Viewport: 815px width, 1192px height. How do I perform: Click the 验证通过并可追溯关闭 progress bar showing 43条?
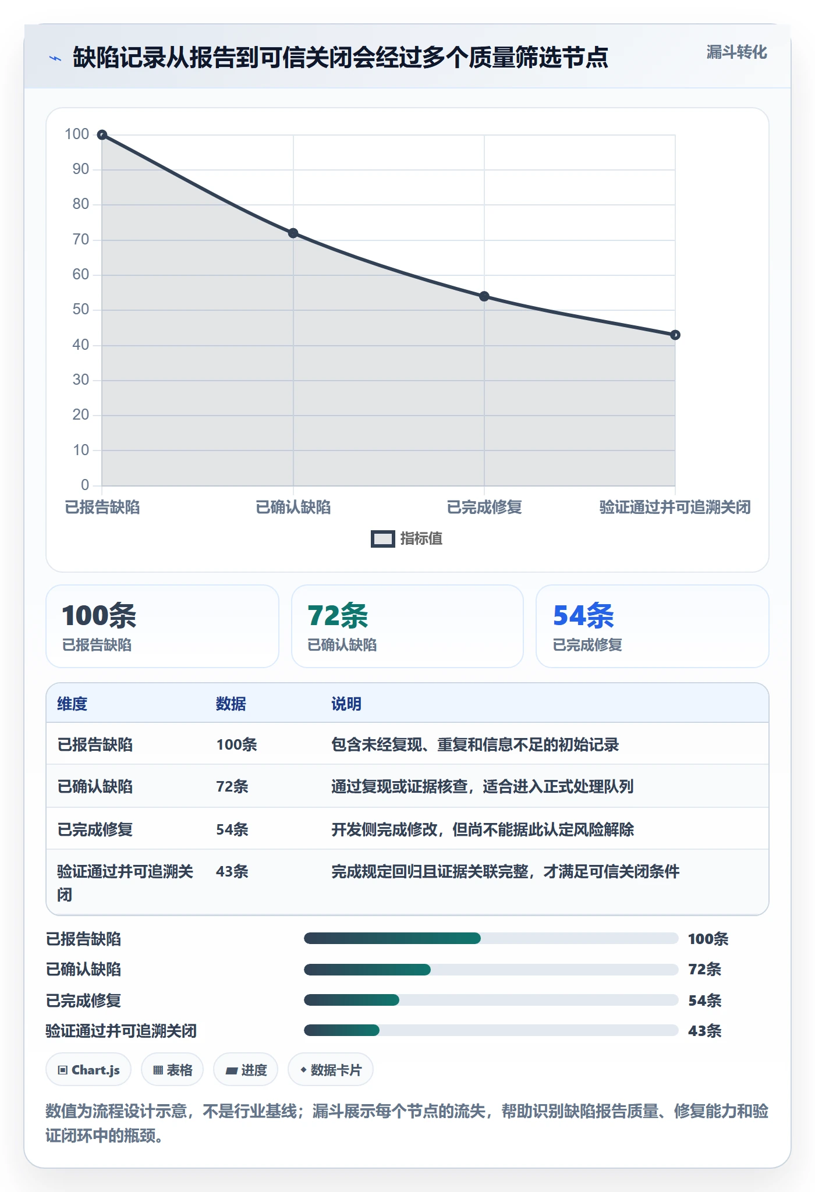pos(491,1030)
